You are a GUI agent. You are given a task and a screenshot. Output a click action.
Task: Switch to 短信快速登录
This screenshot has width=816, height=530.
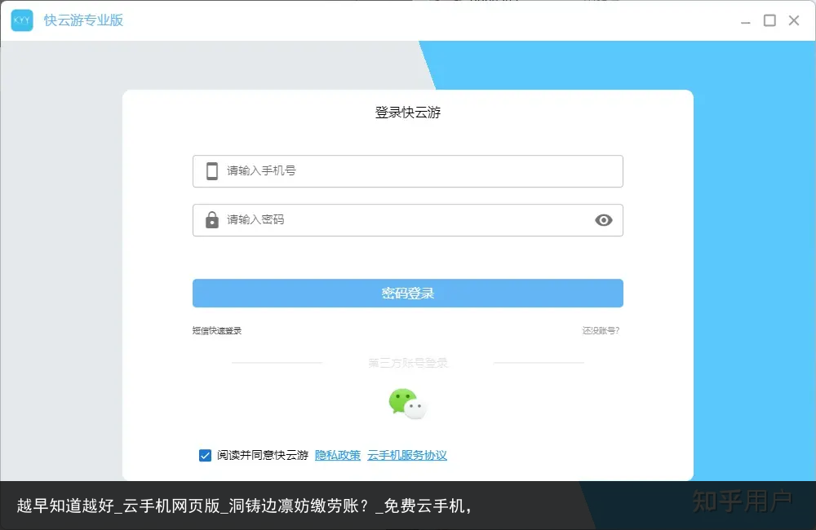(x=217, y=331)
